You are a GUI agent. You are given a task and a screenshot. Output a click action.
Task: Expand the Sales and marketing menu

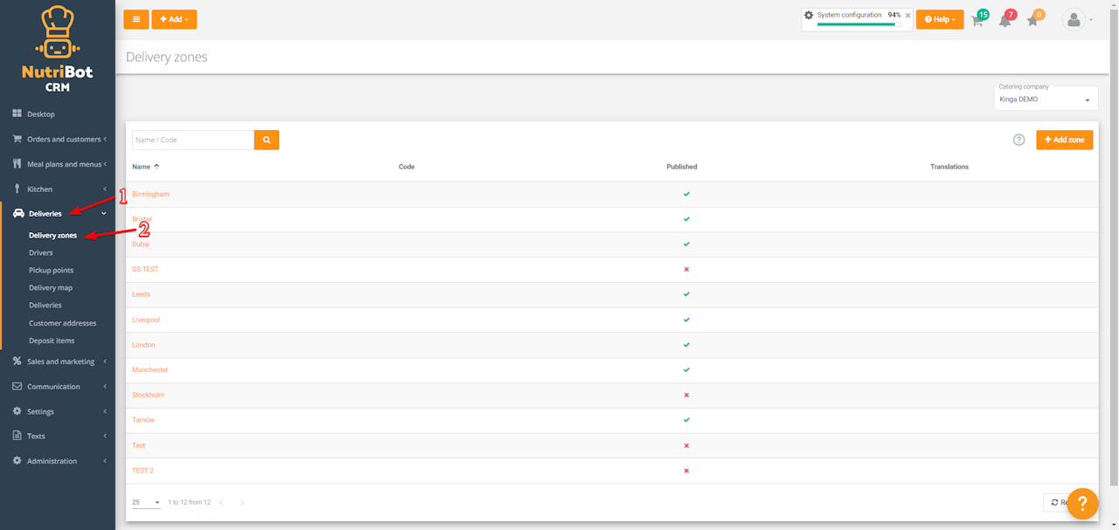coord(60,361)
